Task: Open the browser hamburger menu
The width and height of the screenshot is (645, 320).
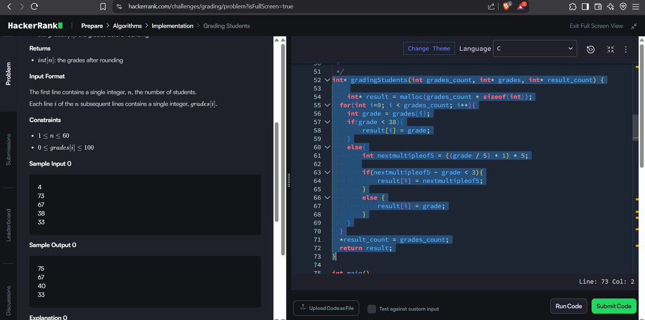Action: coord(635,6)
